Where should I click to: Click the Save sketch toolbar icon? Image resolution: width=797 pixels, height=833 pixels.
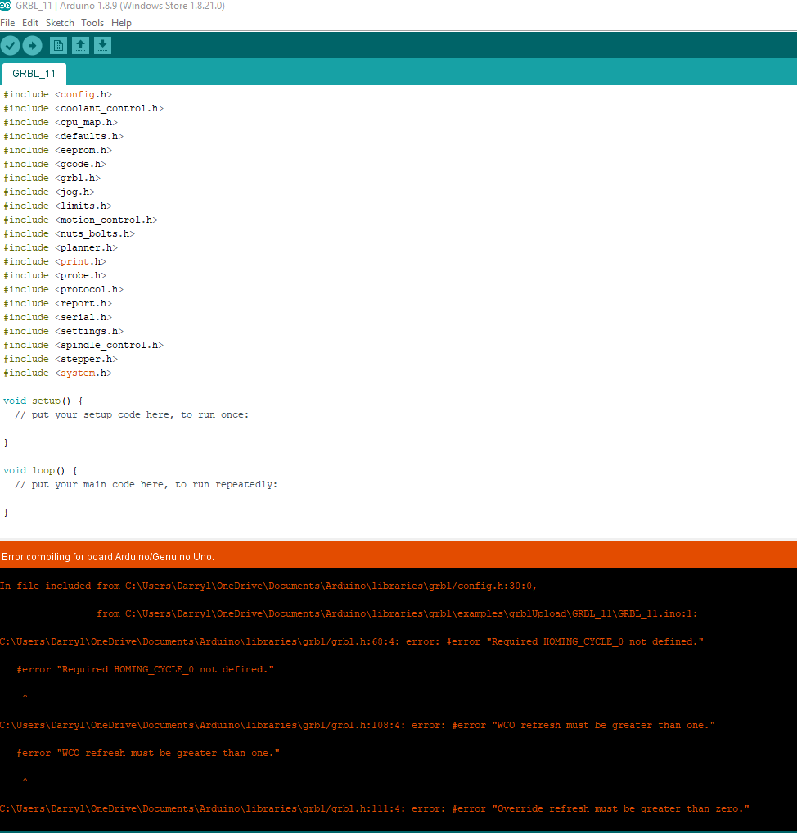pyautogui.click(x=102, y=45)
